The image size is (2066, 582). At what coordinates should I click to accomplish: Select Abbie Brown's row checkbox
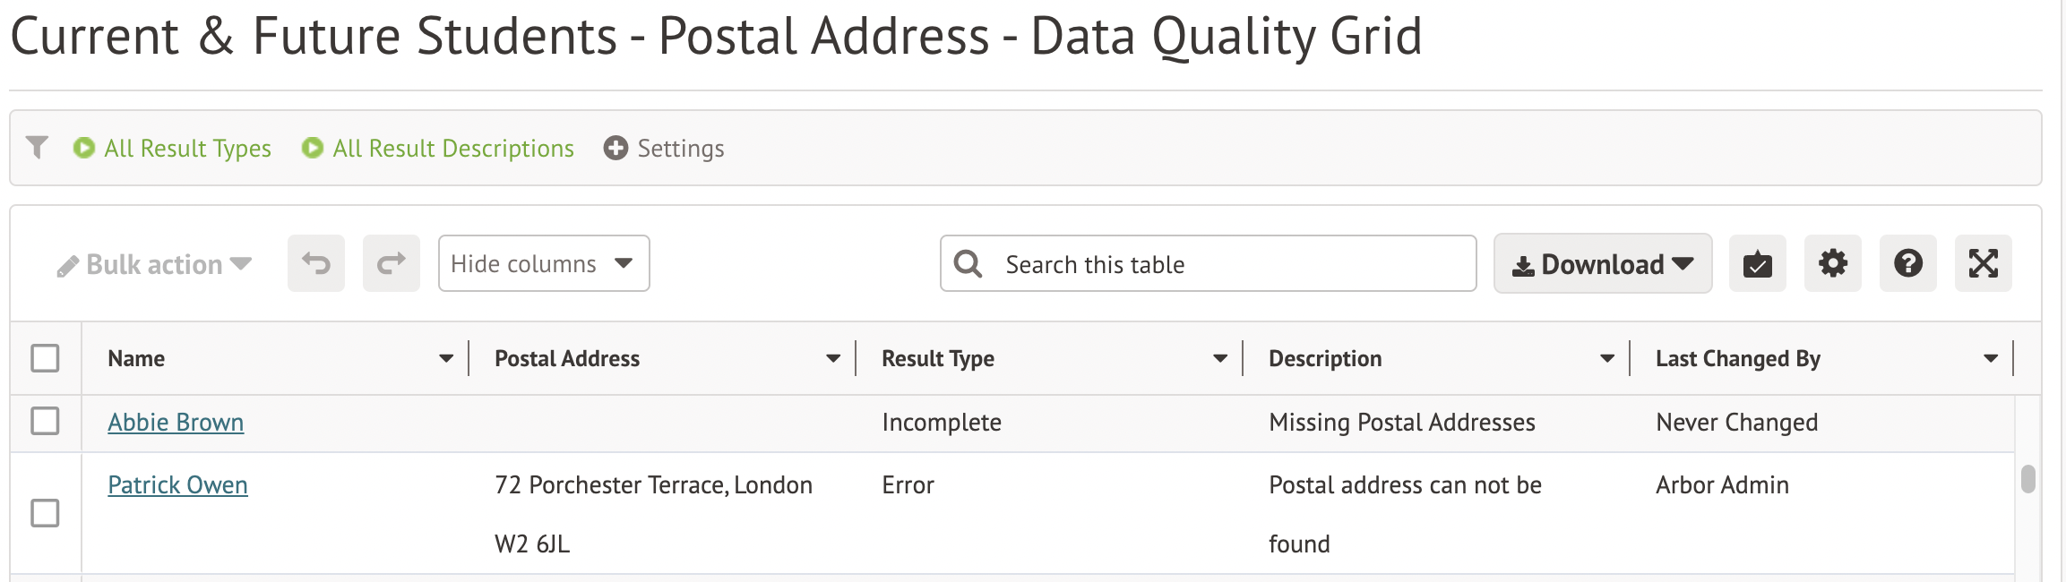tap(45, 421)
